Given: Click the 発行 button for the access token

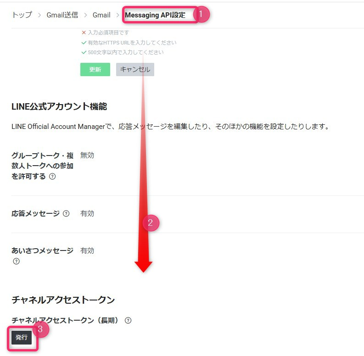Looking at the screenshot, I should (x=22, y=337).
